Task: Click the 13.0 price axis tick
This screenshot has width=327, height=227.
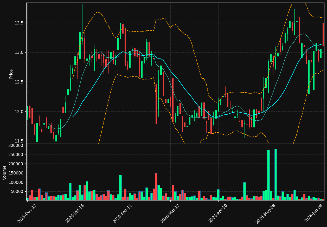Action: pyautogui.click(x=19, y=52)
